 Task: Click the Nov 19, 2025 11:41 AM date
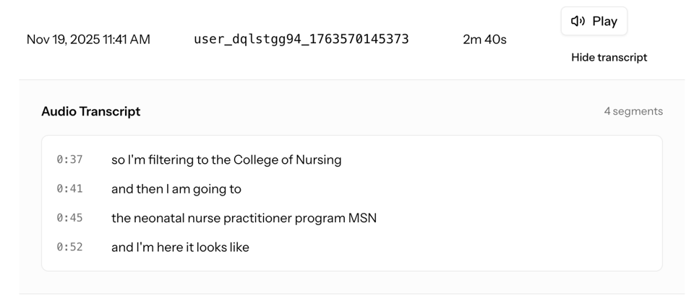tap(88, 40)
